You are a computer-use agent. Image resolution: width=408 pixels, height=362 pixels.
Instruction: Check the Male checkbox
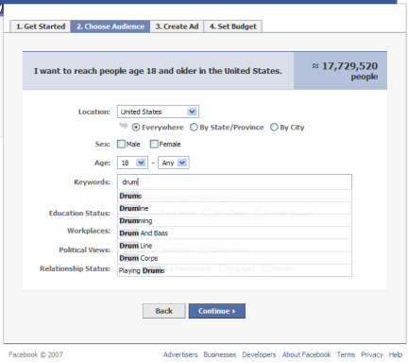(121, 144)
